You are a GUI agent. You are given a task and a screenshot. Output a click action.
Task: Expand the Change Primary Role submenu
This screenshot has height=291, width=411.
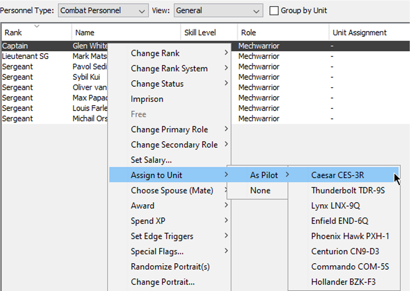coord(169,130)
